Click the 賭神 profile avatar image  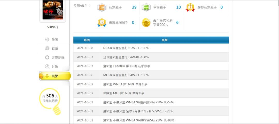pyautogui.click(x=52, y=10)
